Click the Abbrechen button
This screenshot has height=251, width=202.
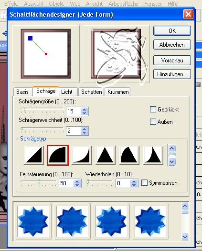pos(172,45)
